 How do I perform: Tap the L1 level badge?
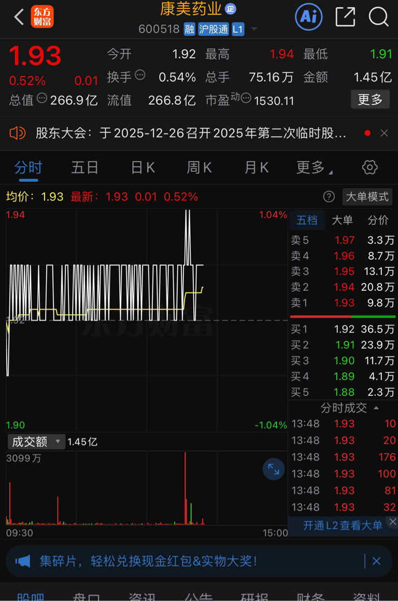[x=238, y=29]
